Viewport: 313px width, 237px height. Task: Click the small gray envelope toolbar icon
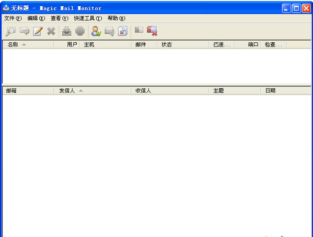tap(139, 30)
